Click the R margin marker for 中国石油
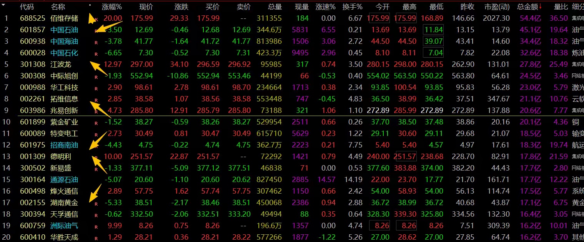Screen dimensions: 584x242 tap(96, 31)
